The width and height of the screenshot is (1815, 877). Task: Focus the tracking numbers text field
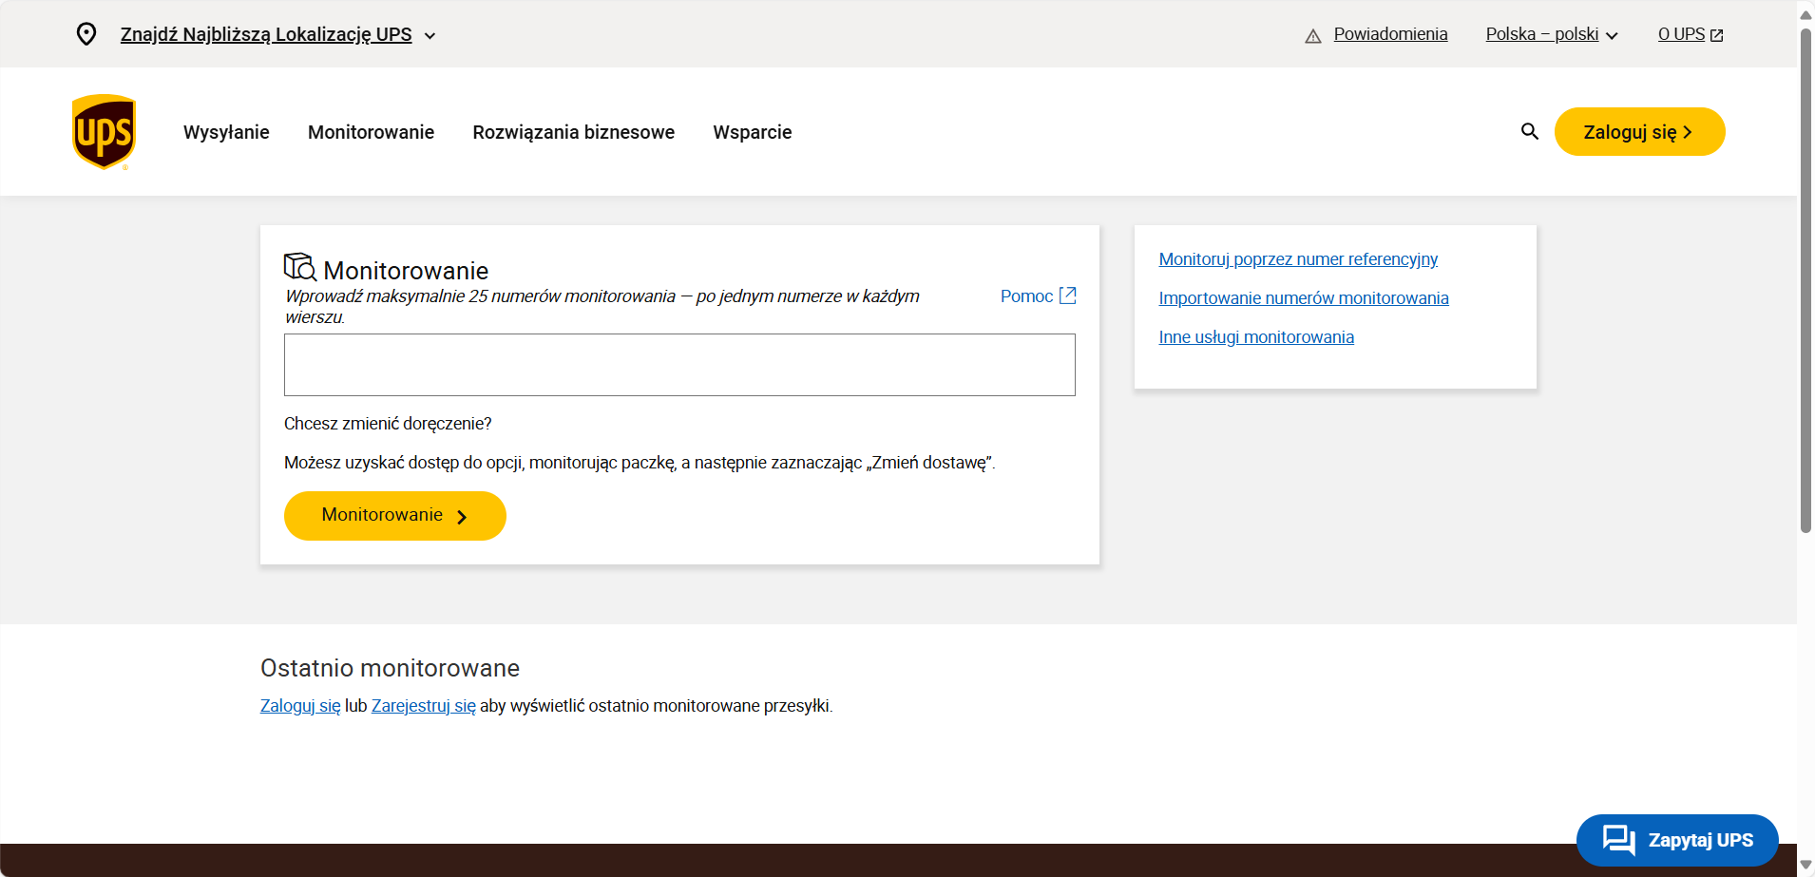click(x=679, y=365)
